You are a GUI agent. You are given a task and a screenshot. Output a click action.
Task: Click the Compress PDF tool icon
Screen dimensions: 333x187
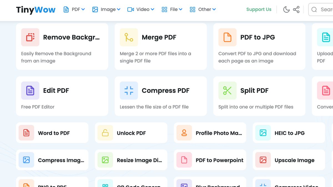coord(129,90)
